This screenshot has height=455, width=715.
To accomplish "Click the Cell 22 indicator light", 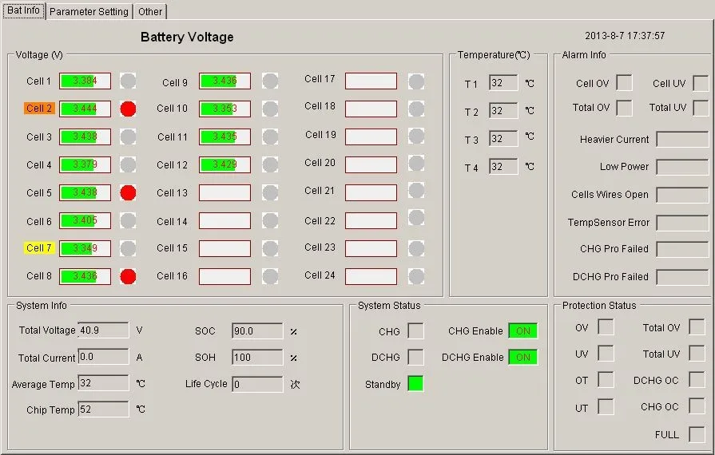I will (x=416, y=218).
